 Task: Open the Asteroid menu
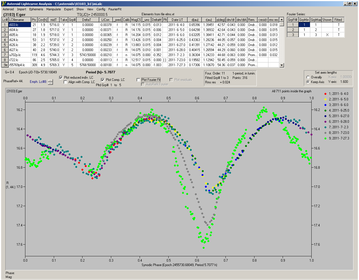[x=8, y=9]
